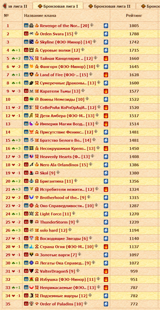This screenshot has width=160, height=310.
Task: Click the fire icon in ValterDragonS row
Action: pos(106,271)
